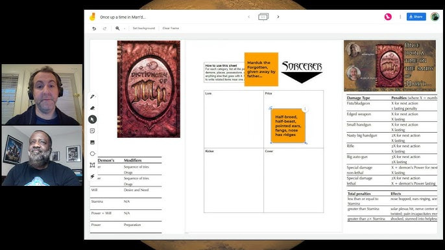The height and width of the screenshot is (250, 445).
Task: Select the Circle shape tool
Action: pyautogui.click(x=92, y=153)
